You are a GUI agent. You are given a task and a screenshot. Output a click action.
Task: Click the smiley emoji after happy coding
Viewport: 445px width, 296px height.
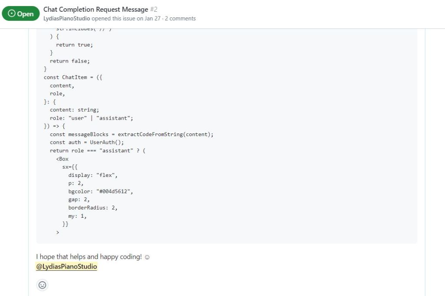[147, 257]
